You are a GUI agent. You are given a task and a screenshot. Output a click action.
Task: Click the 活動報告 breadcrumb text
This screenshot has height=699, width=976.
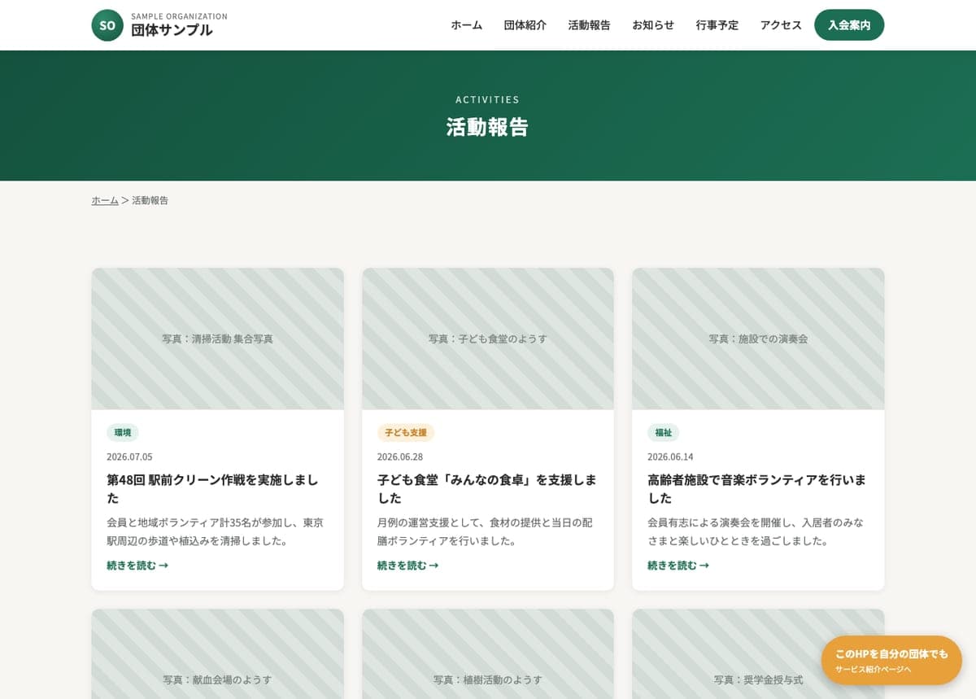150,200
